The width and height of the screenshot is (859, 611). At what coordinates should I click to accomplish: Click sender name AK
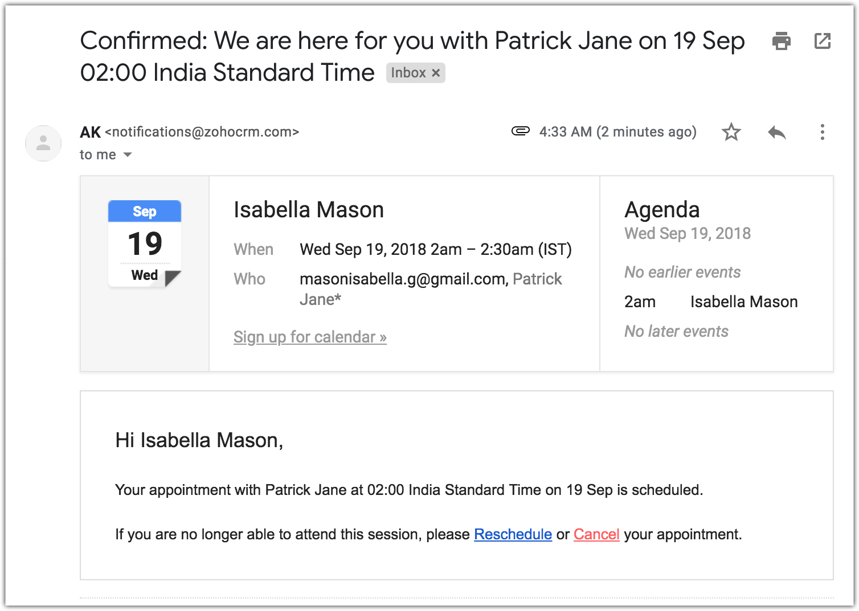90,132
